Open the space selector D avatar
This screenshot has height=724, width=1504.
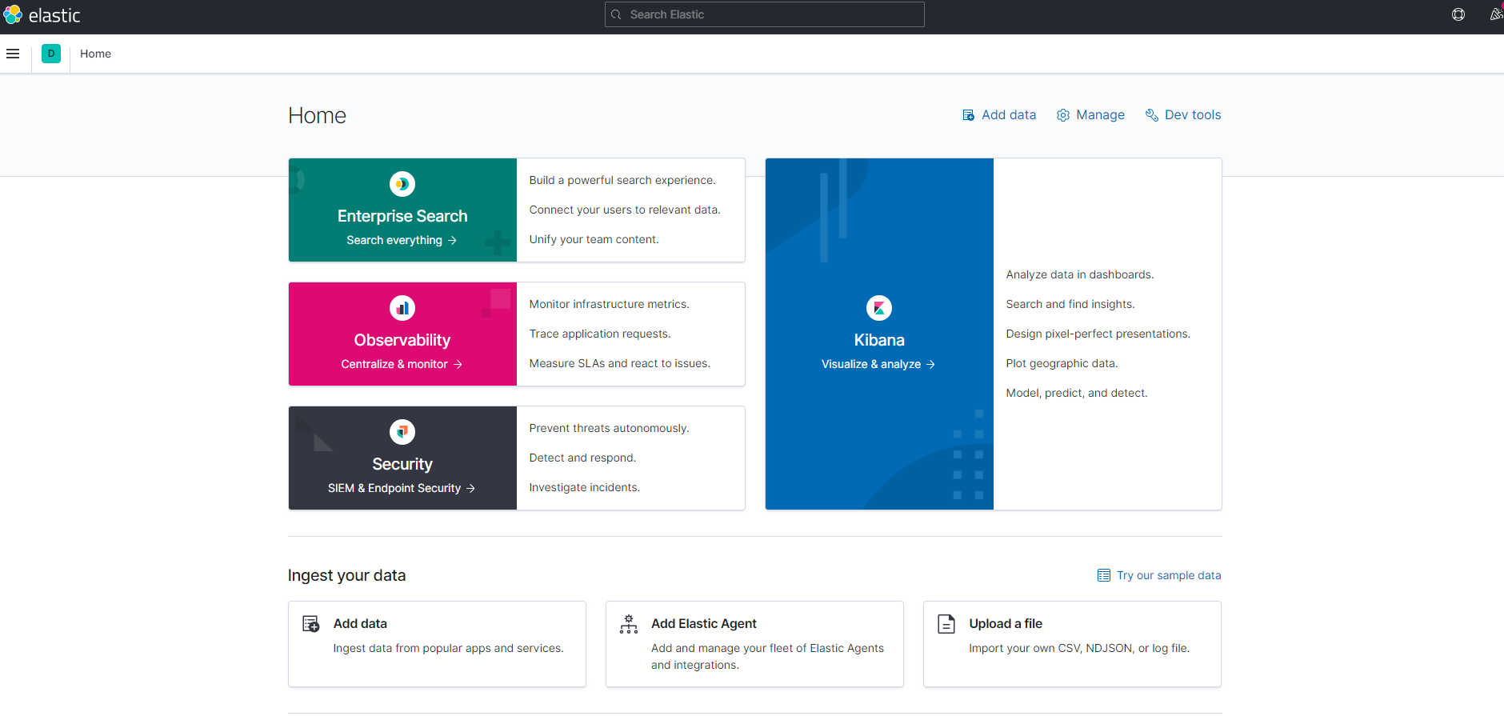[51, 54]
